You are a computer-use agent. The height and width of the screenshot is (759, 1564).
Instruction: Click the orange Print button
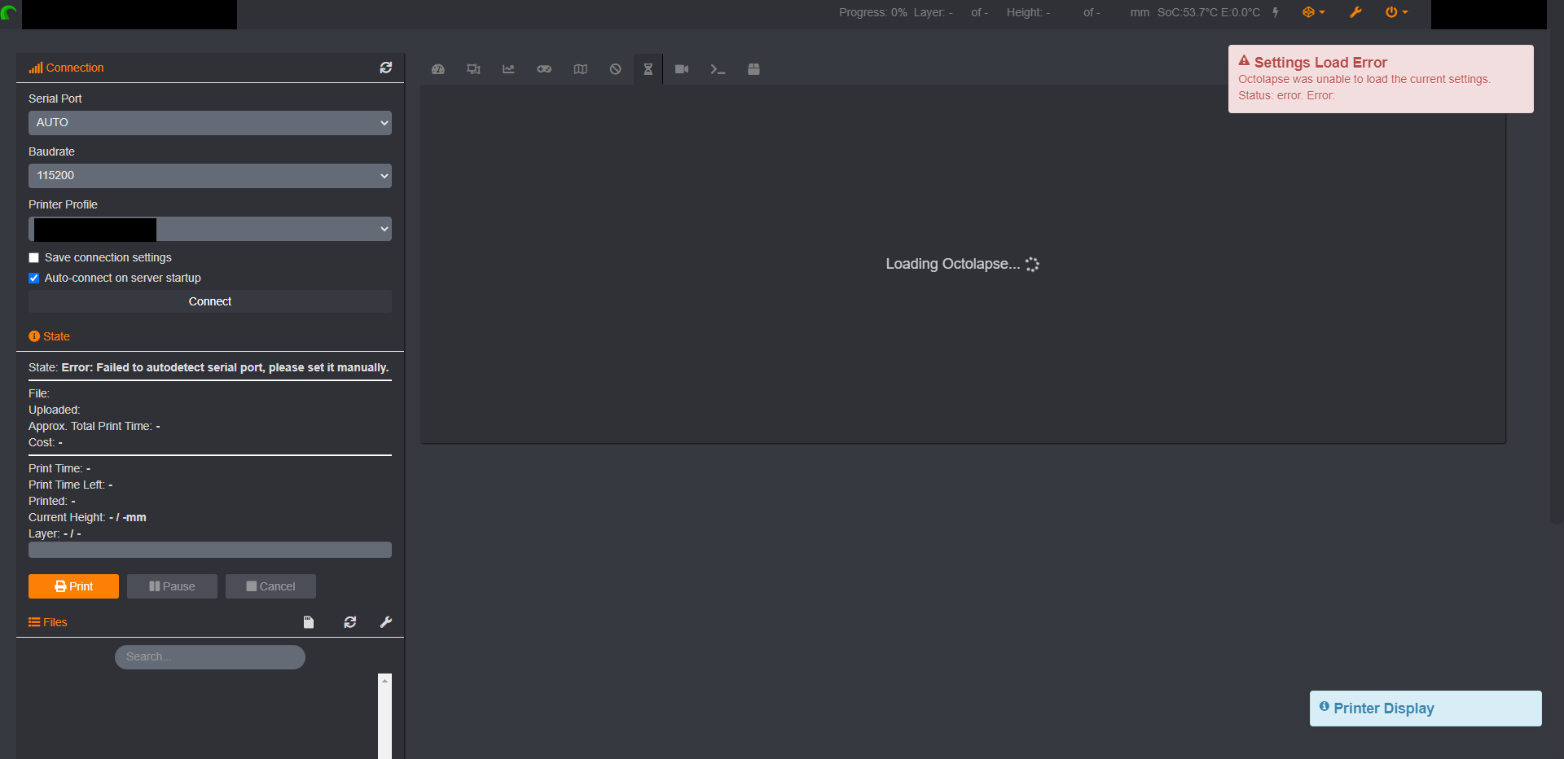tap(73, 586)
